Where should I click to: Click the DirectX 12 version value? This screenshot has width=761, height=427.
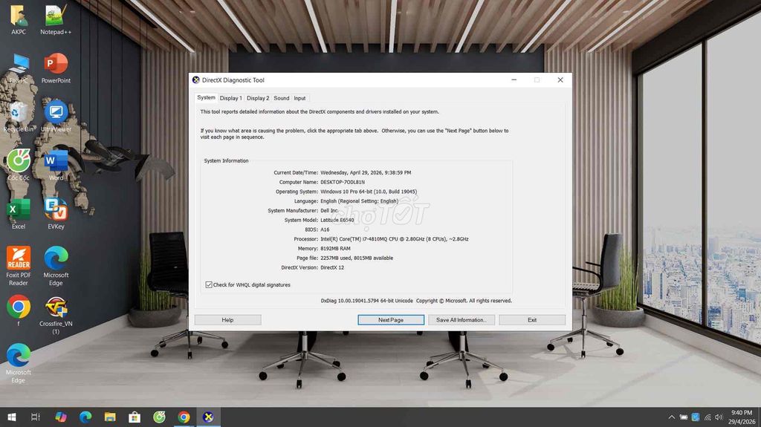click(332, 267)
